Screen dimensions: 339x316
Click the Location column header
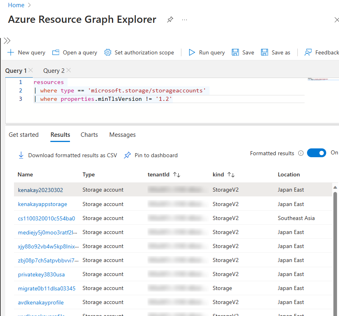[289, 174]
